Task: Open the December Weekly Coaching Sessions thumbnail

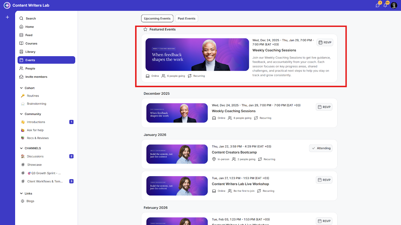Action: click(x=177, y=113)
